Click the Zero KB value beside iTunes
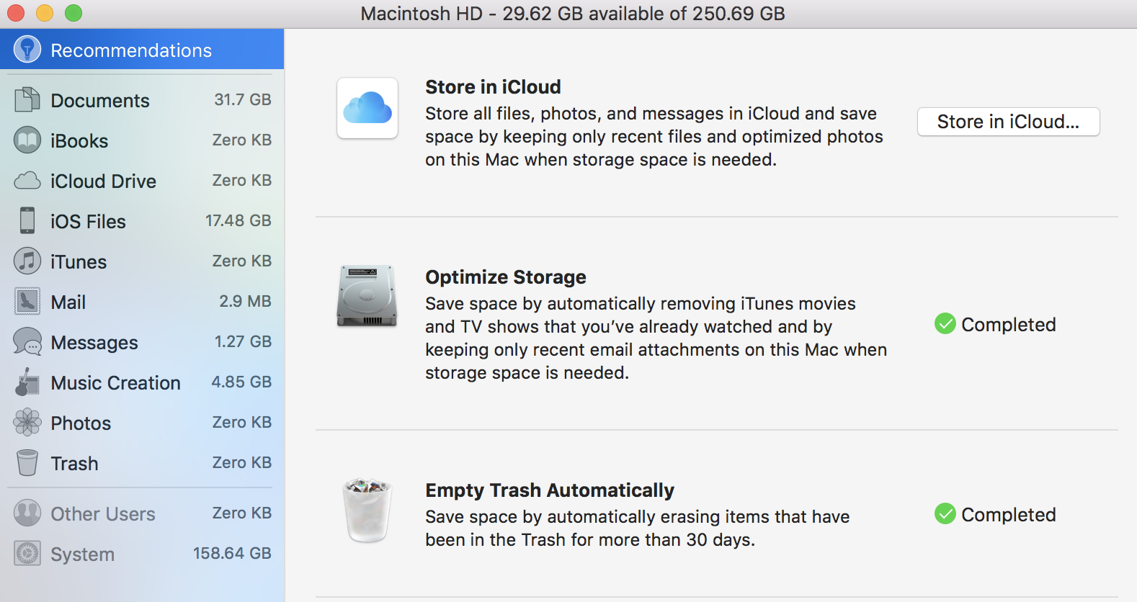 click(x=242, y=261)
